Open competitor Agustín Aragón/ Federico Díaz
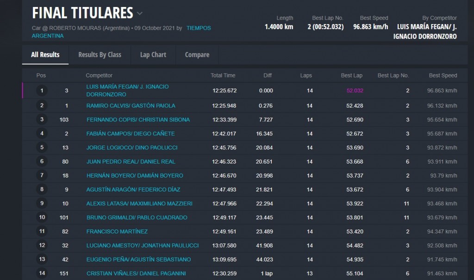This screenshot has height=280, width=474. (133, 190)
